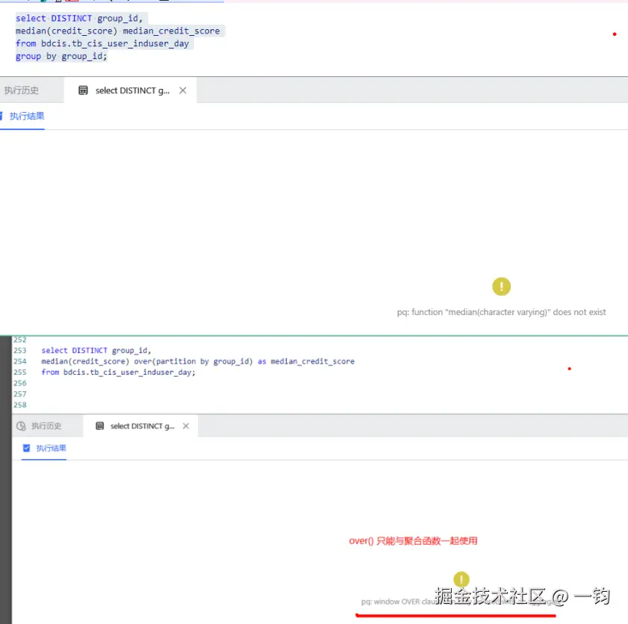Click 'median(credit_score) median_credit_score' in the top editor

pos(118,31)
